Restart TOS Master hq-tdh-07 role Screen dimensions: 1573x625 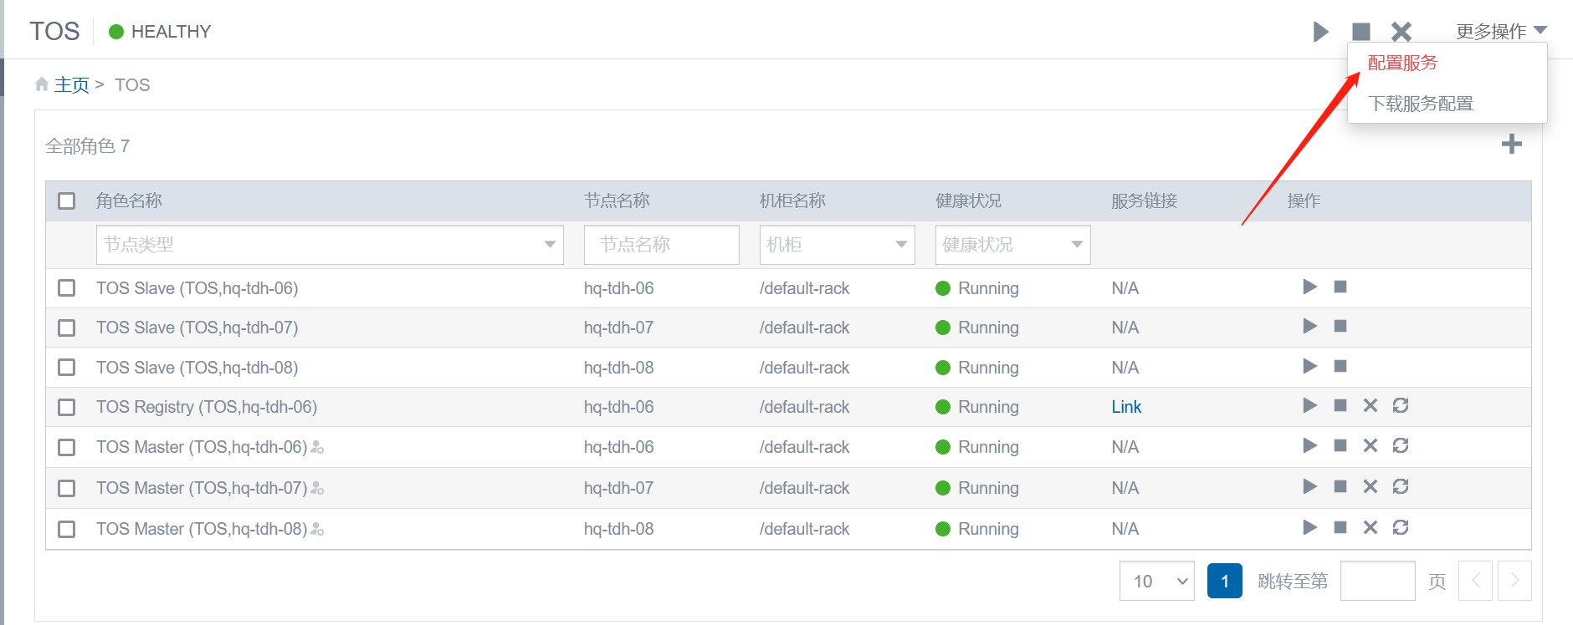pyautogui.click(x=1401, y=486)
